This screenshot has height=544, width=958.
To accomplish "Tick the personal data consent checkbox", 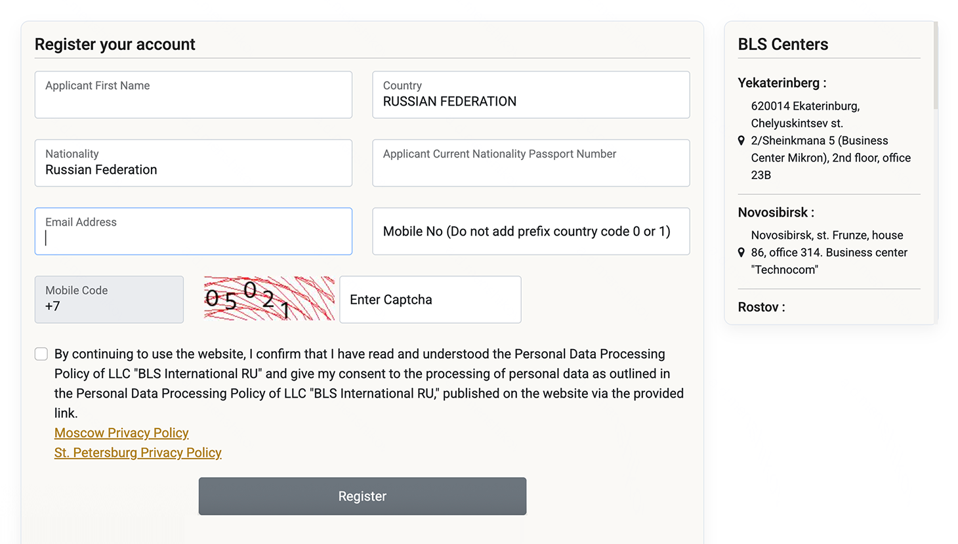I will point(41,354).
